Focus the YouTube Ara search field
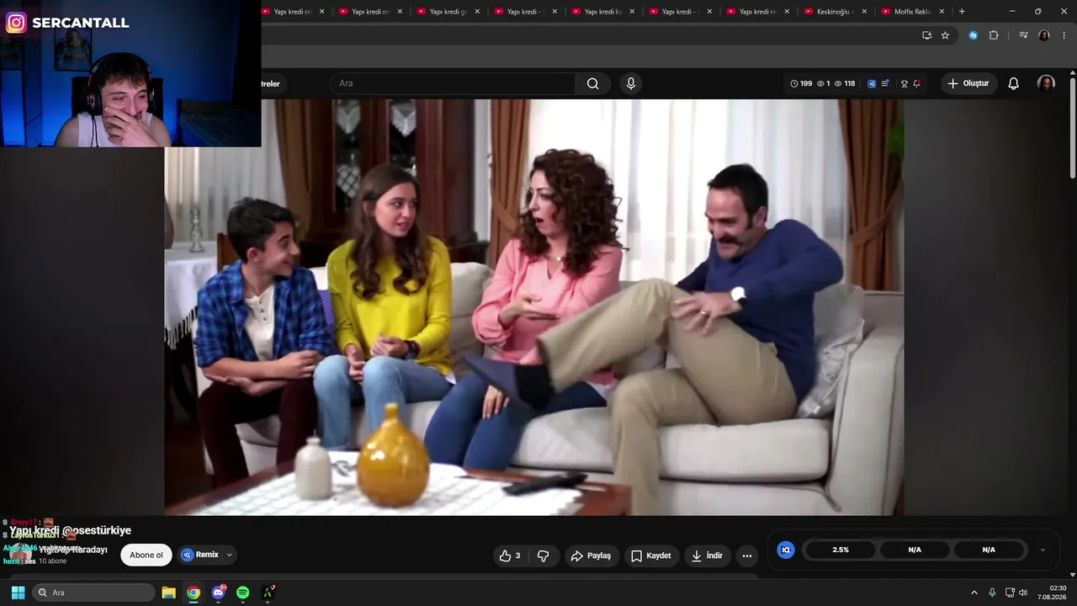The width and height of the screenshot is (1077, 606). 453,83
